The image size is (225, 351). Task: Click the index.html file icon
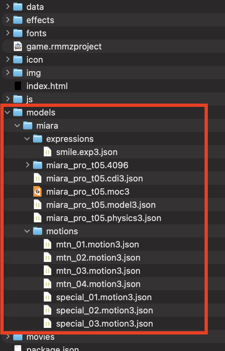(x=18, y=86)
